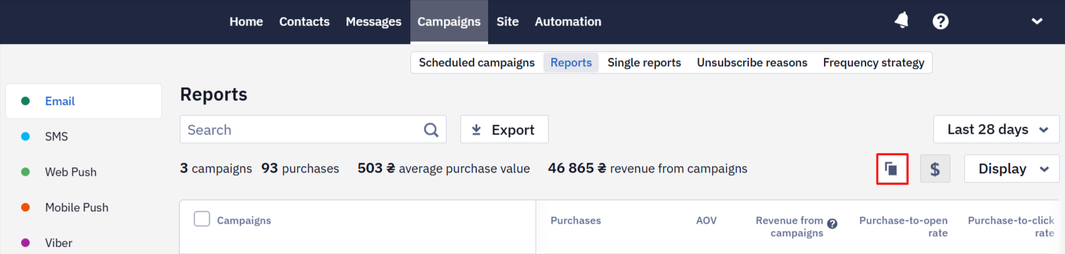This screenshot has width=1065, height=254.
Task: Toggle the dollar currency icon button
Action: [x=935, y=169]
